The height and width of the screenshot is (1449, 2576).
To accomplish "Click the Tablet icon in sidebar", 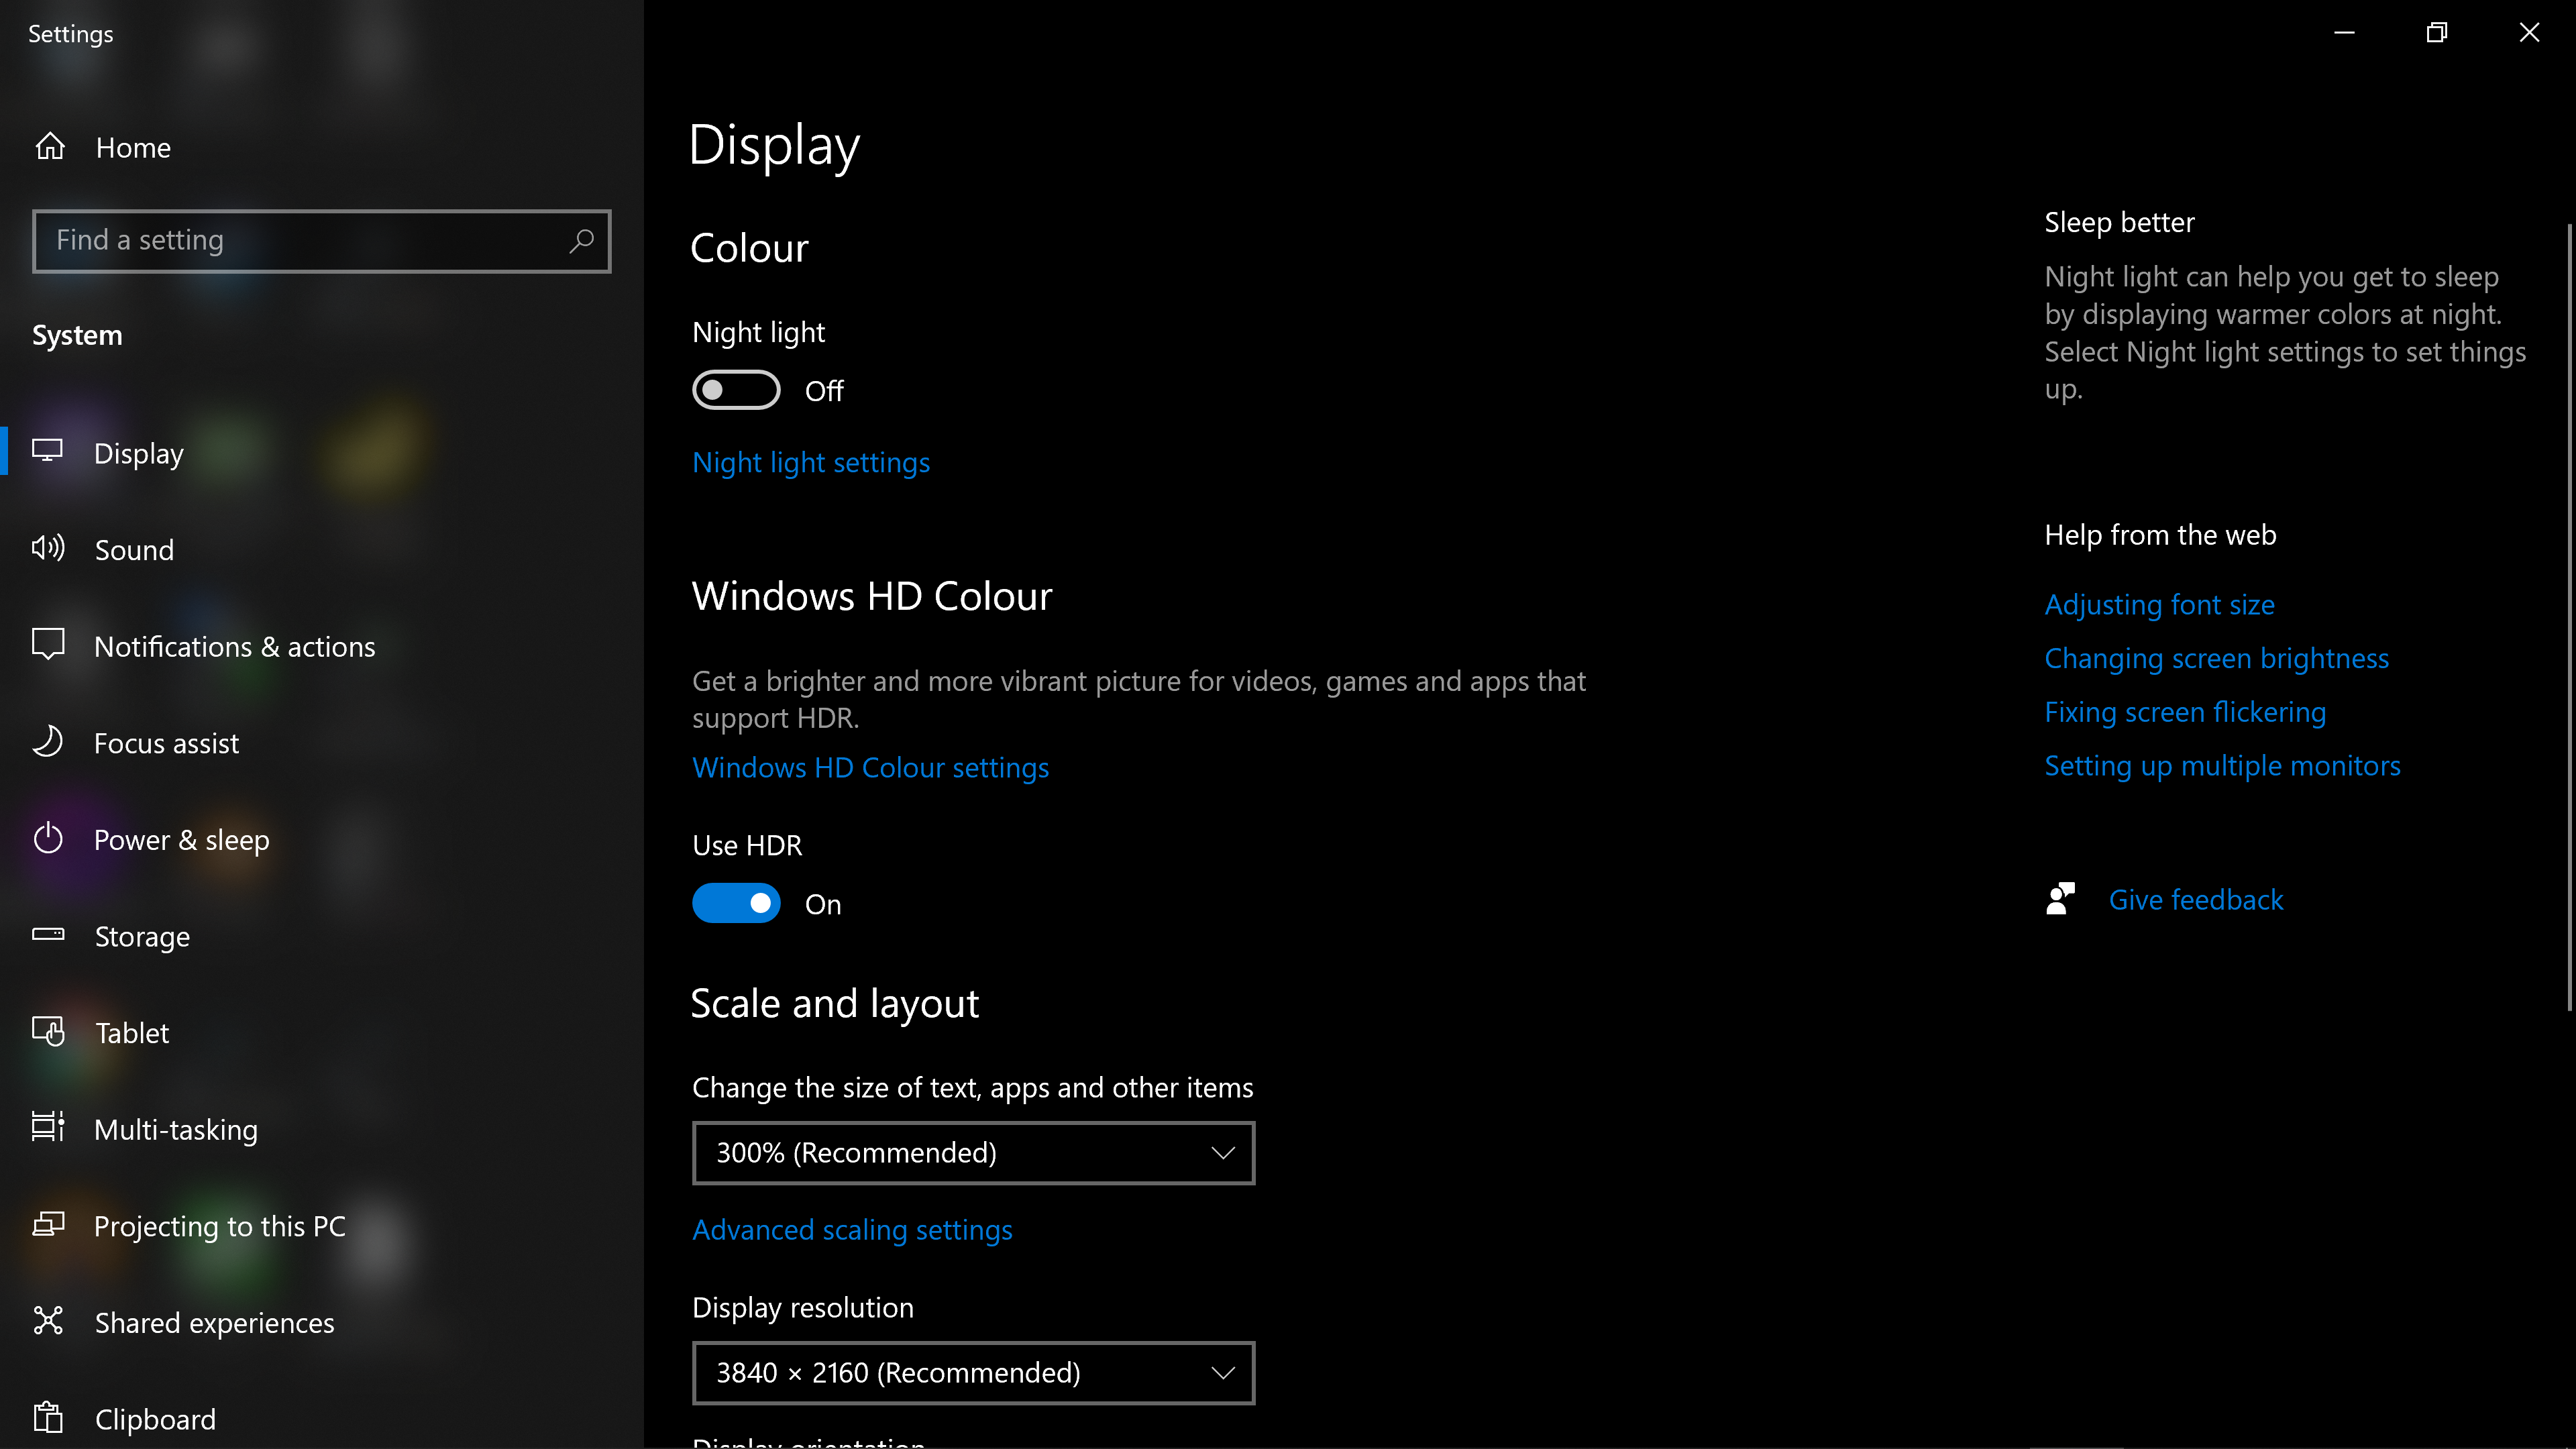I will pyautogui.click(x=48, y=1031).
